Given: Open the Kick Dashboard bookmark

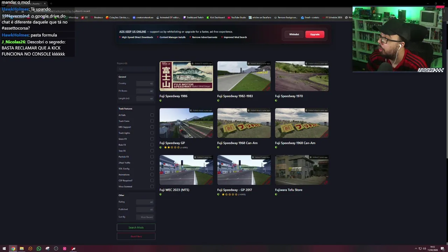Looking at the screenshot, I should pyautogui.click(x=216, y=17).
